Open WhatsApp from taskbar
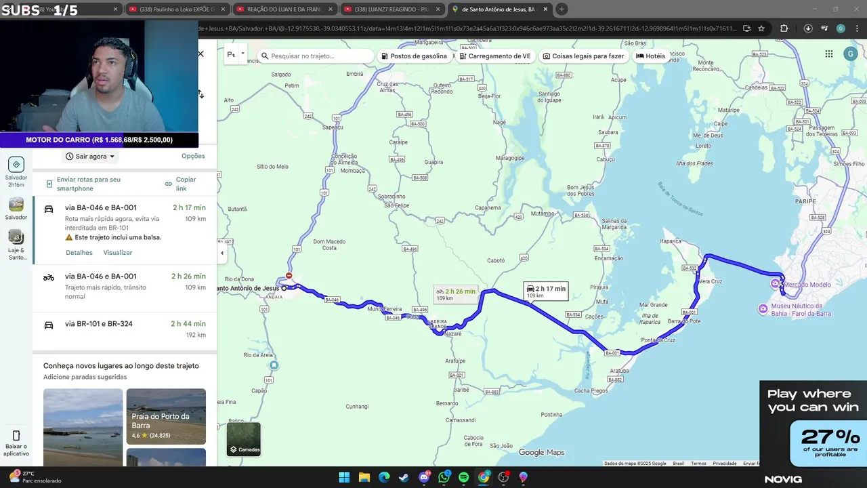This screenshot has height=488, width=867. (x=444, y=477)
